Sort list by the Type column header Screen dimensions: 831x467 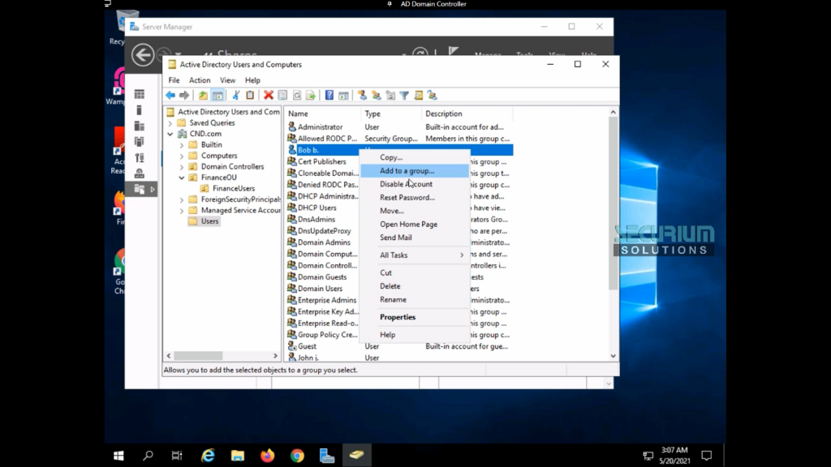tap(391, 114)
